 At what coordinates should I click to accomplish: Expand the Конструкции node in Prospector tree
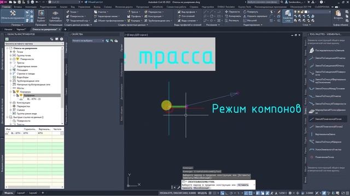(x=11, y=103)
